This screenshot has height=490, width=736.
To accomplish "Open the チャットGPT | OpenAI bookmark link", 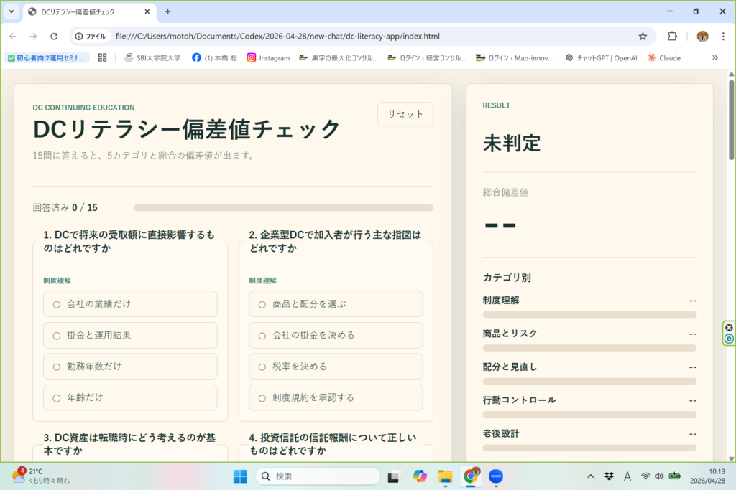I will [601, 57].
